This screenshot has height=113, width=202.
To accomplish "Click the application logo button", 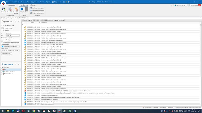I will [x=3, y=3].
